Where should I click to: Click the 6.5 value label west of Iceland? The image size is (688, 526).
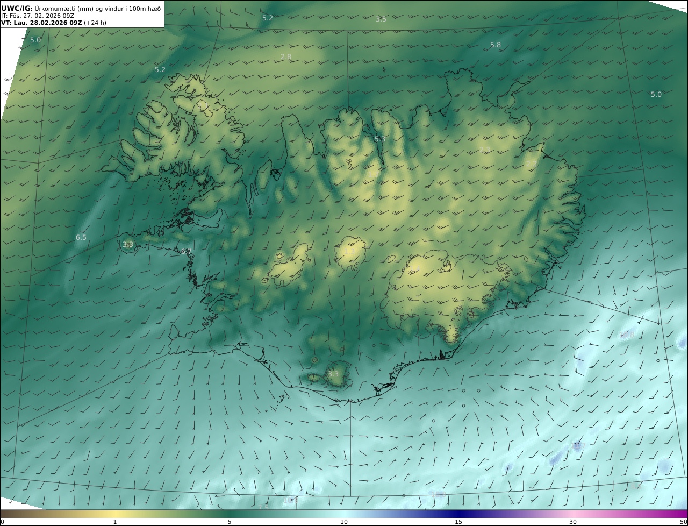coord(81,237)
